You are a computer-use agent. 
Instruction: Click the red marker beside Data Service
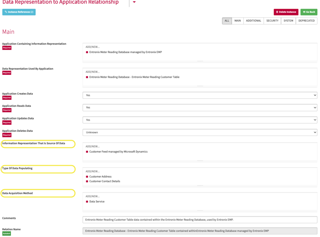coord(87,202)
